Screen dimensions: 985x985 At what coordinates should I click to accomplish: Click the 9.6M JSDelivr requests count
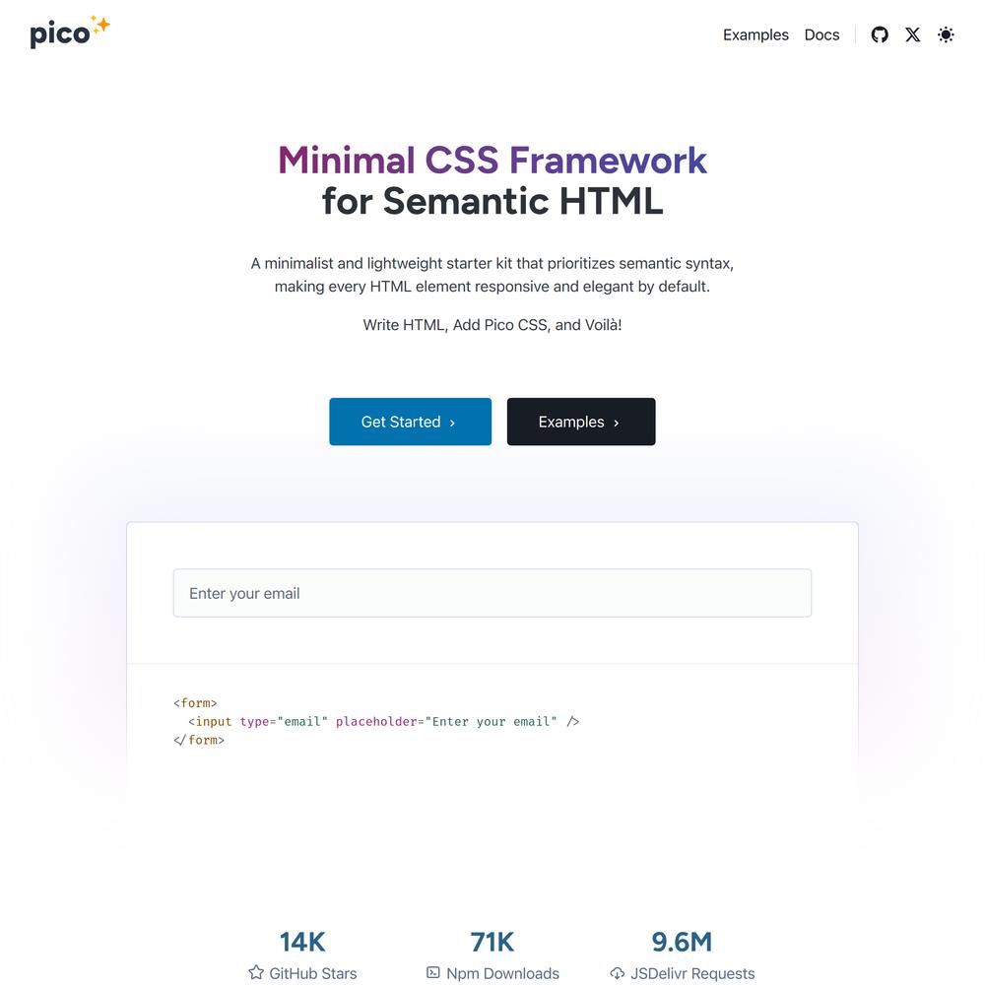(x=682, y=942)
